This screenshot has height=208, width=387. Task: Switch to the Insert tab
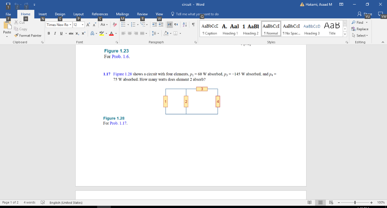(43, 14)
